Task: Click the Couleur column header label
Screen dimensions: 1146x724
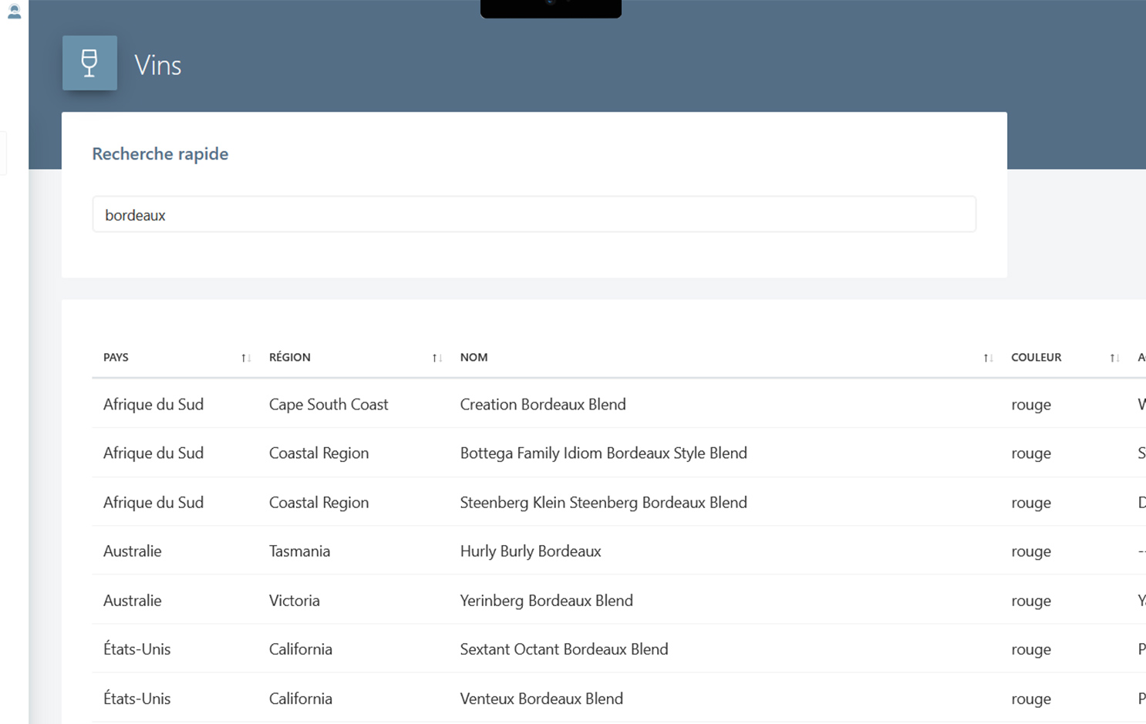Action: click(1036, 358)
